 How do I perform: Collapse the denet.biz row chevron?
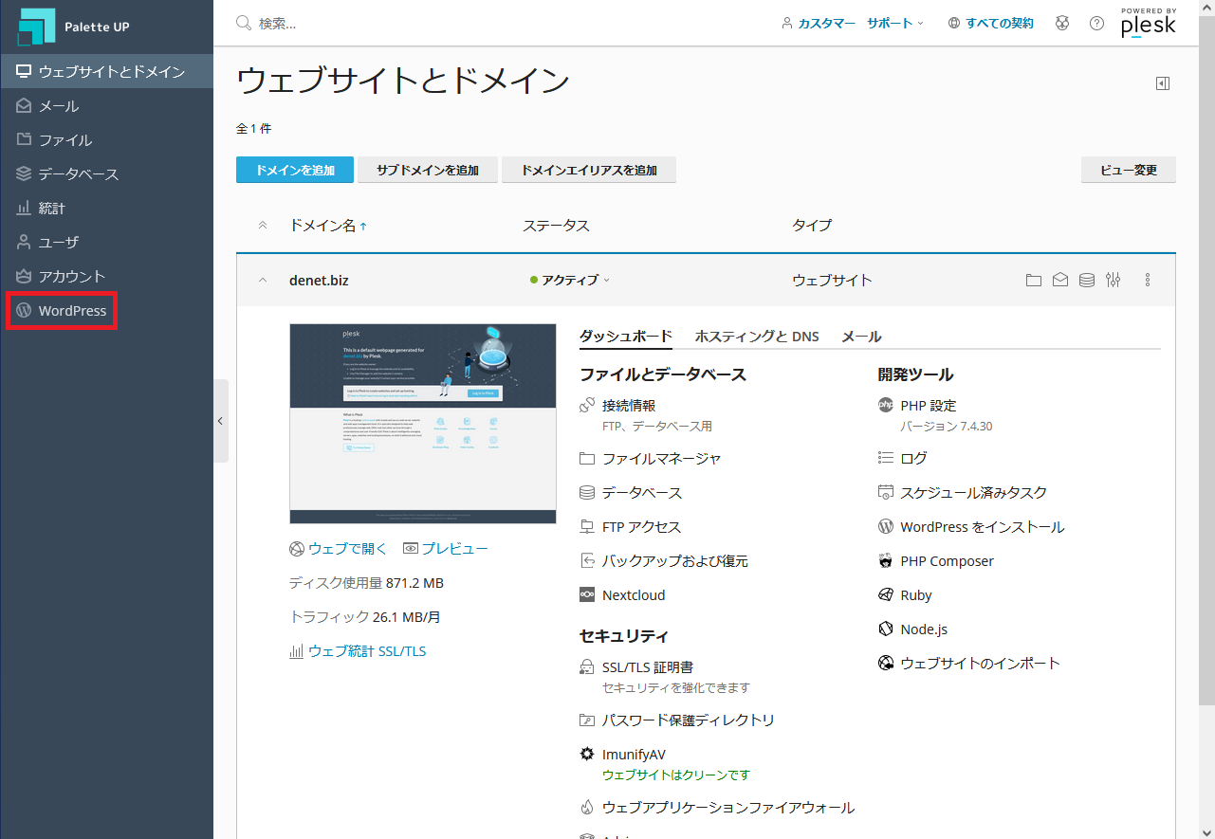click(263, 280)
